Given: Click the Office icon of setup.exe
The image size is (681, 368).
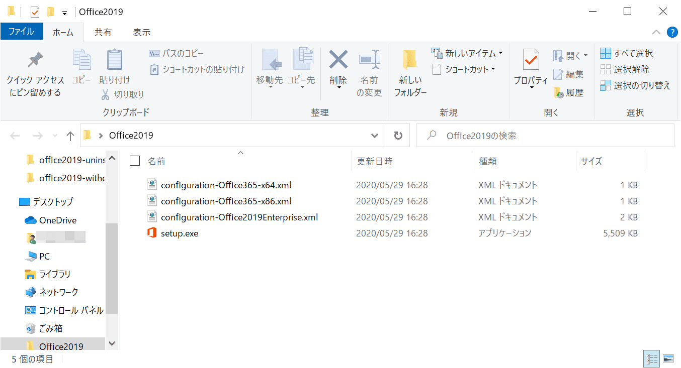Looking at the screenshot, I should pos(152,233).
